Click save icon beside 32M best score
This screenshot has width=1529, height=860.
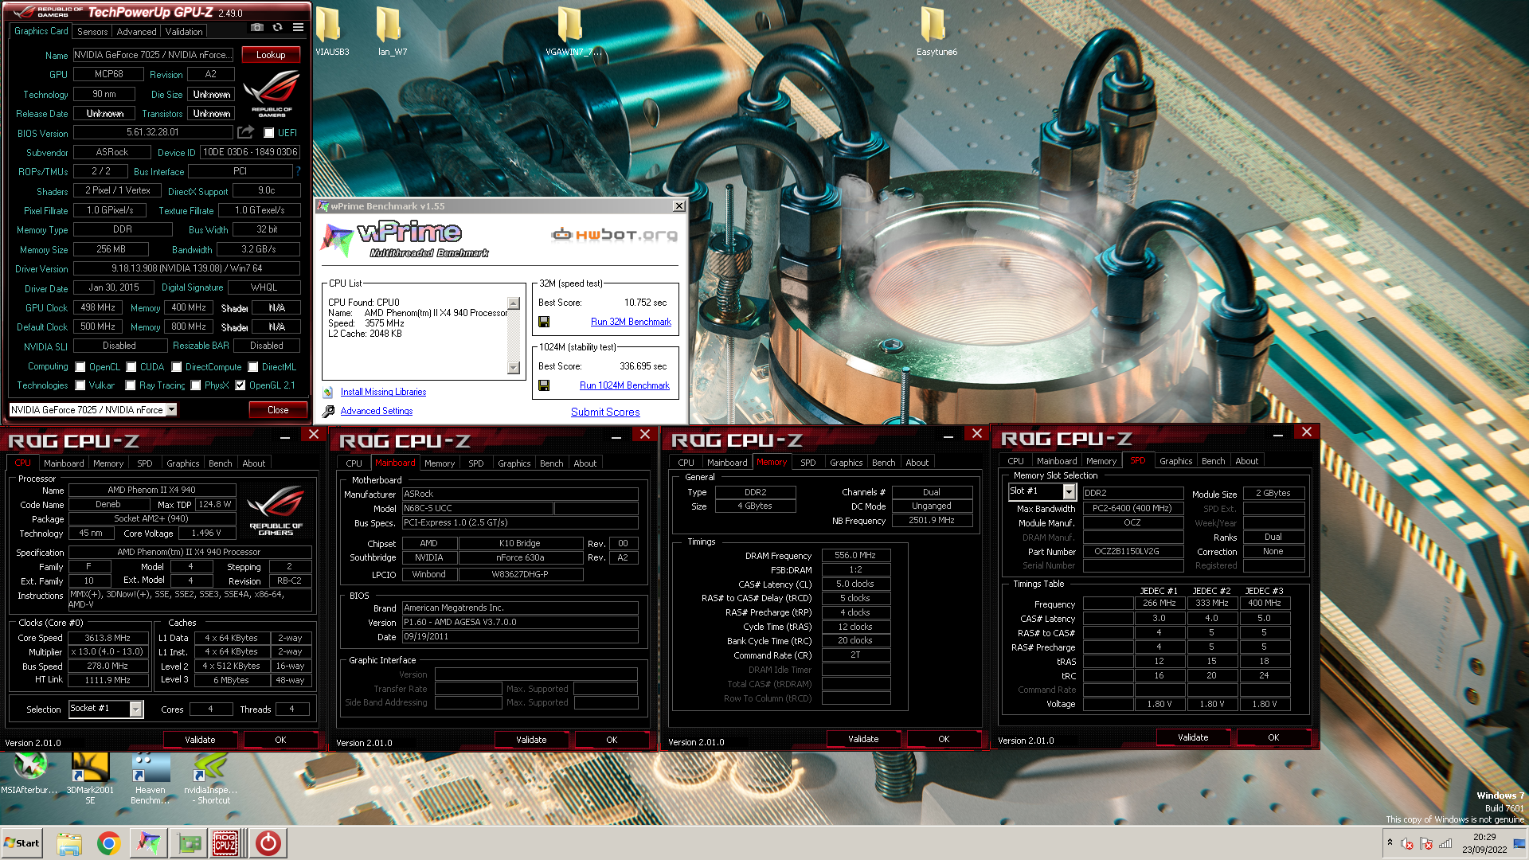544,322
